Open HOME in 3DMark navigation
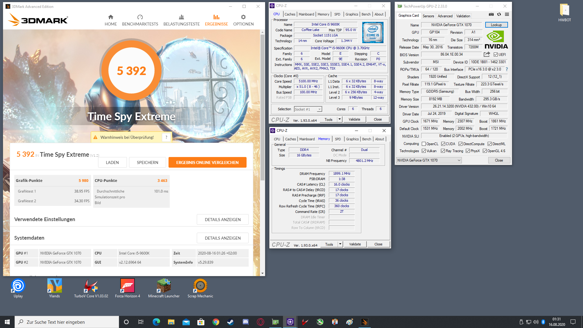The image size is (583, 328). click(x=111, y=20)
